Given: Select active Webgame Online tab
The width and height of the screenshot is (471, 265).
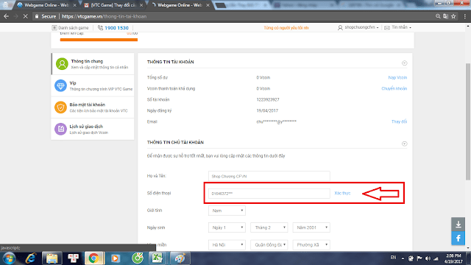Looking at the screenshot, I should point(180,5).
